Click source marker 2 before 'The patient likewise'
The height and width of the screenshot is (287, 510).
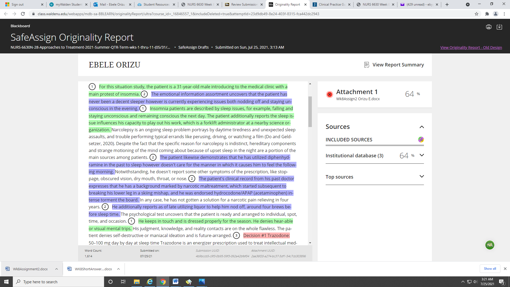point(153,157)
